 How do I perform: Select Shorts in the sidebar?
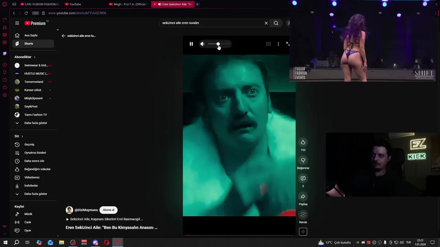33,44
